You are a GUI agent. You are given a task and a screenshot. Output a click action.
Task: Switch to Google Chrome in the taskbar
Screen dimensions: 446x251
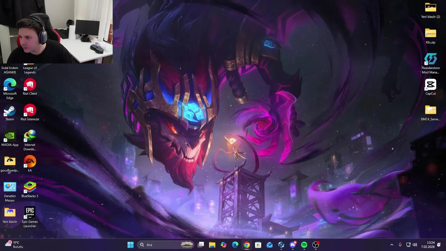(x=247, y=245)
